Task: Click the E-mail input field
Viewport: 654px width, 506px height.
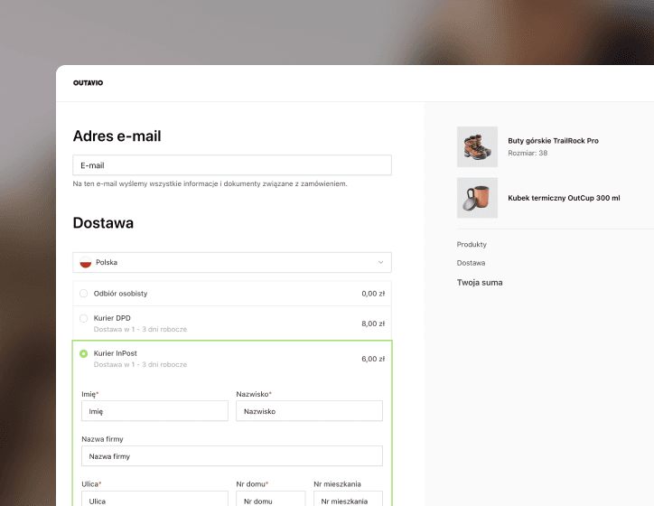Action: click(x=231, y=165)
